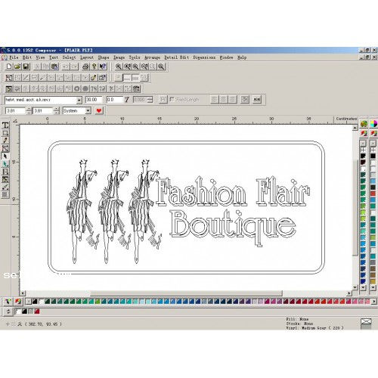Click the color wheel icon above right palette
The height and width of the screenshot is (378, 378).
tap(373, 124)
